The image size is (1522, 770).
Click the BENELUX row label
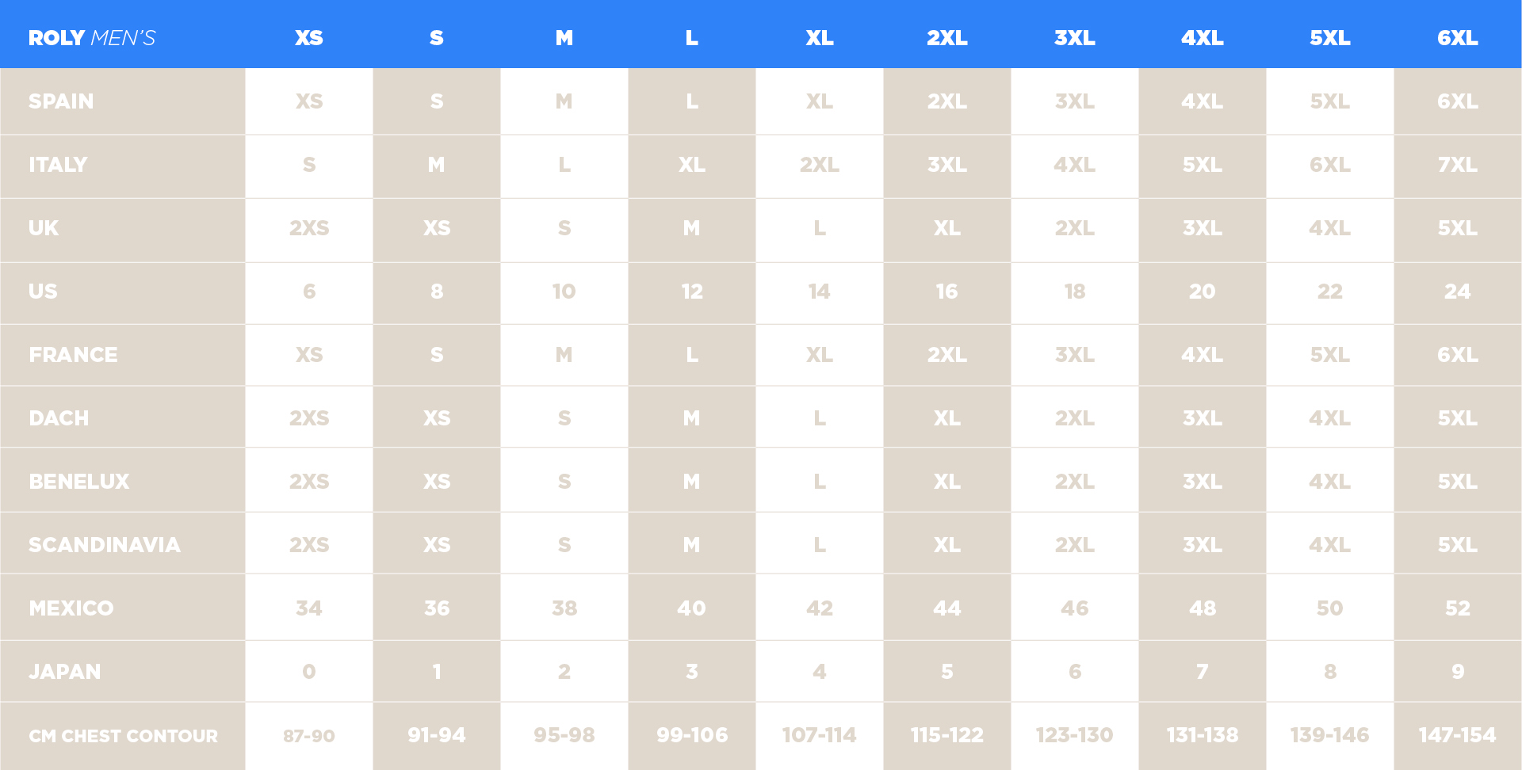pos(78,482)
